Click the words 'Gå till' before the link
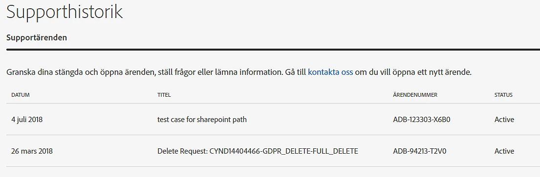This screenshot has height=177, width=540. (296, 72)
